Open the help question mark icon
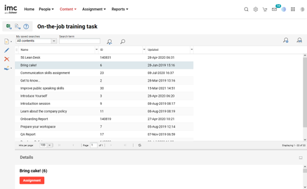 [26, 26]
